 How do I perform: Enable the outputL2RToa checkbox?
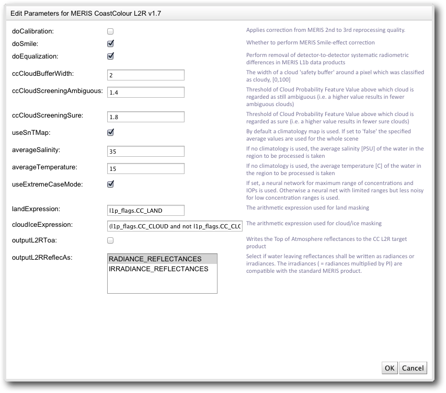click(x=110, y=240)
